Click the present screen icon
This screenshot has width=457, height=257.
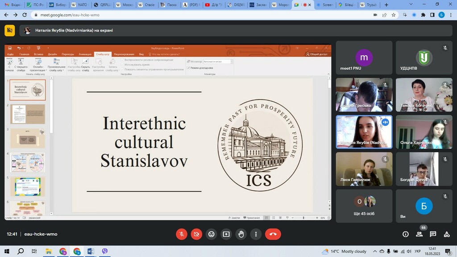tap(226, 234)
